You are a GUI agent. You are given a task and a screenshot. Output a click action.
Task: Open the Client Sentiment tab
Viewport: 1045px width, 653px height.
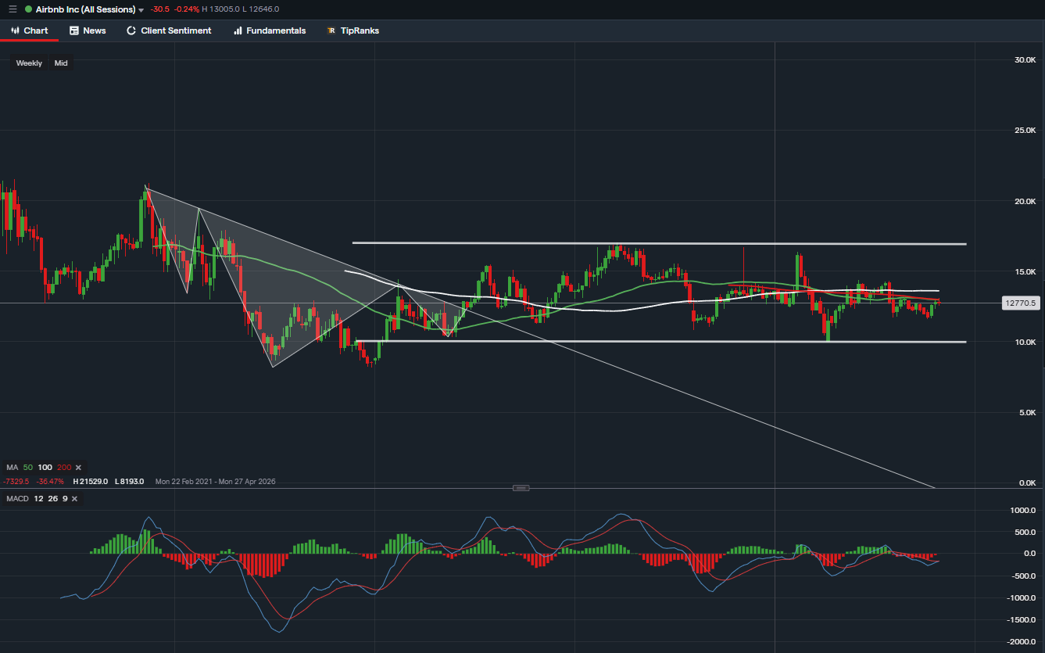pyautogui.click(x=176, y=30)
